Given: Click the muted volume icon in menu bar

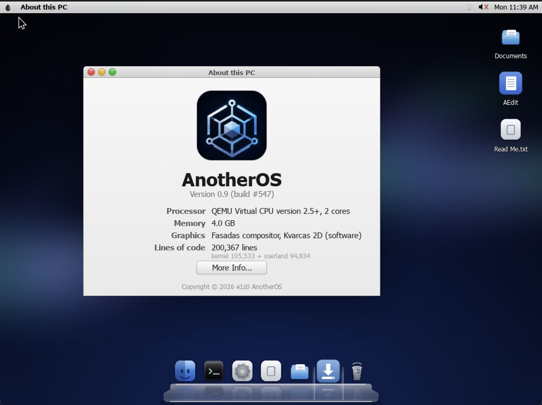Looking at the screenshot, I should pyautogui.click(x=483, y=7).
